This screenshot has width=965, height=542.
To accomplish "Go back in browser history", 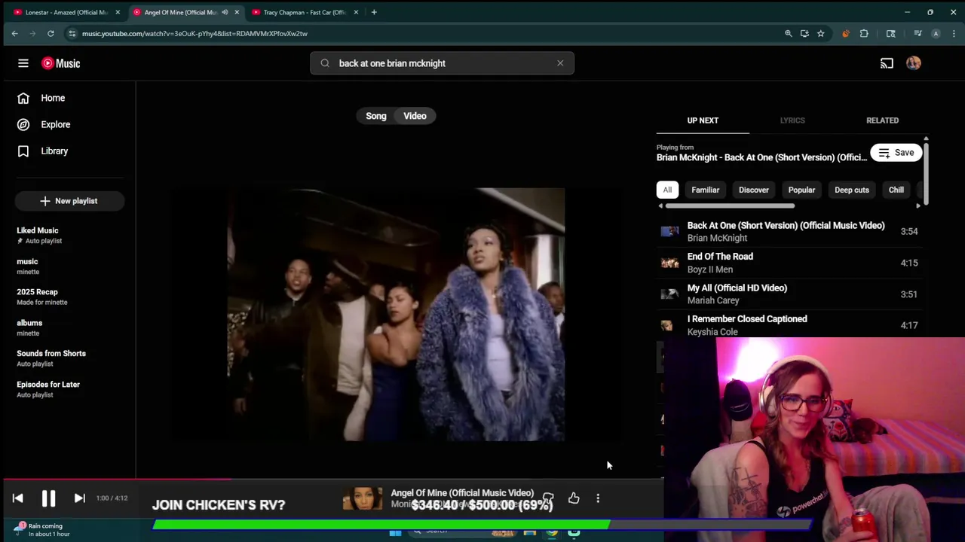I will 14,33.
